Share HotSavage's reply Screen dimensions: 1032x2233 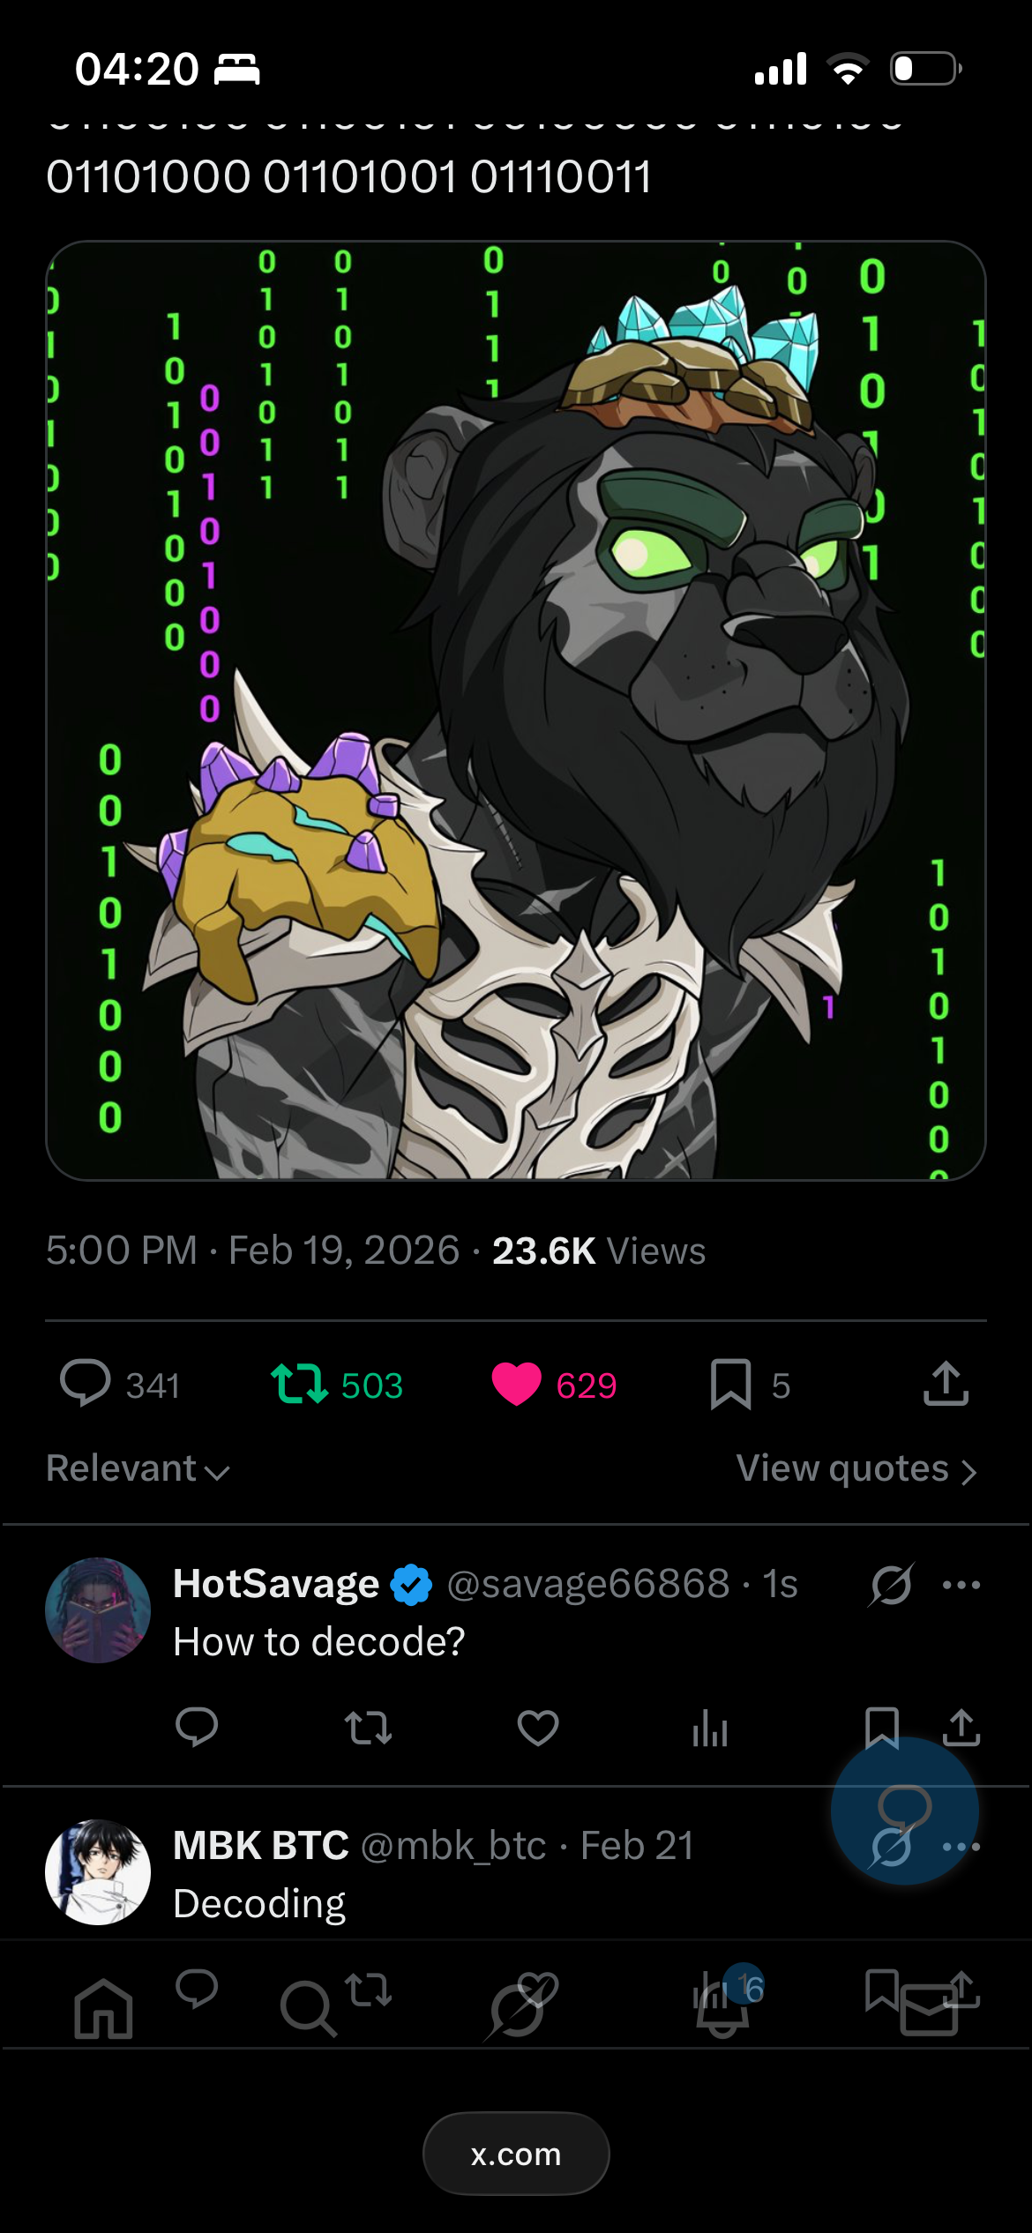coord(961,1727)
